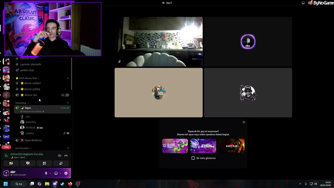Open server icon with 7 badge
This screenshot has height=188, width=334.
6,103
